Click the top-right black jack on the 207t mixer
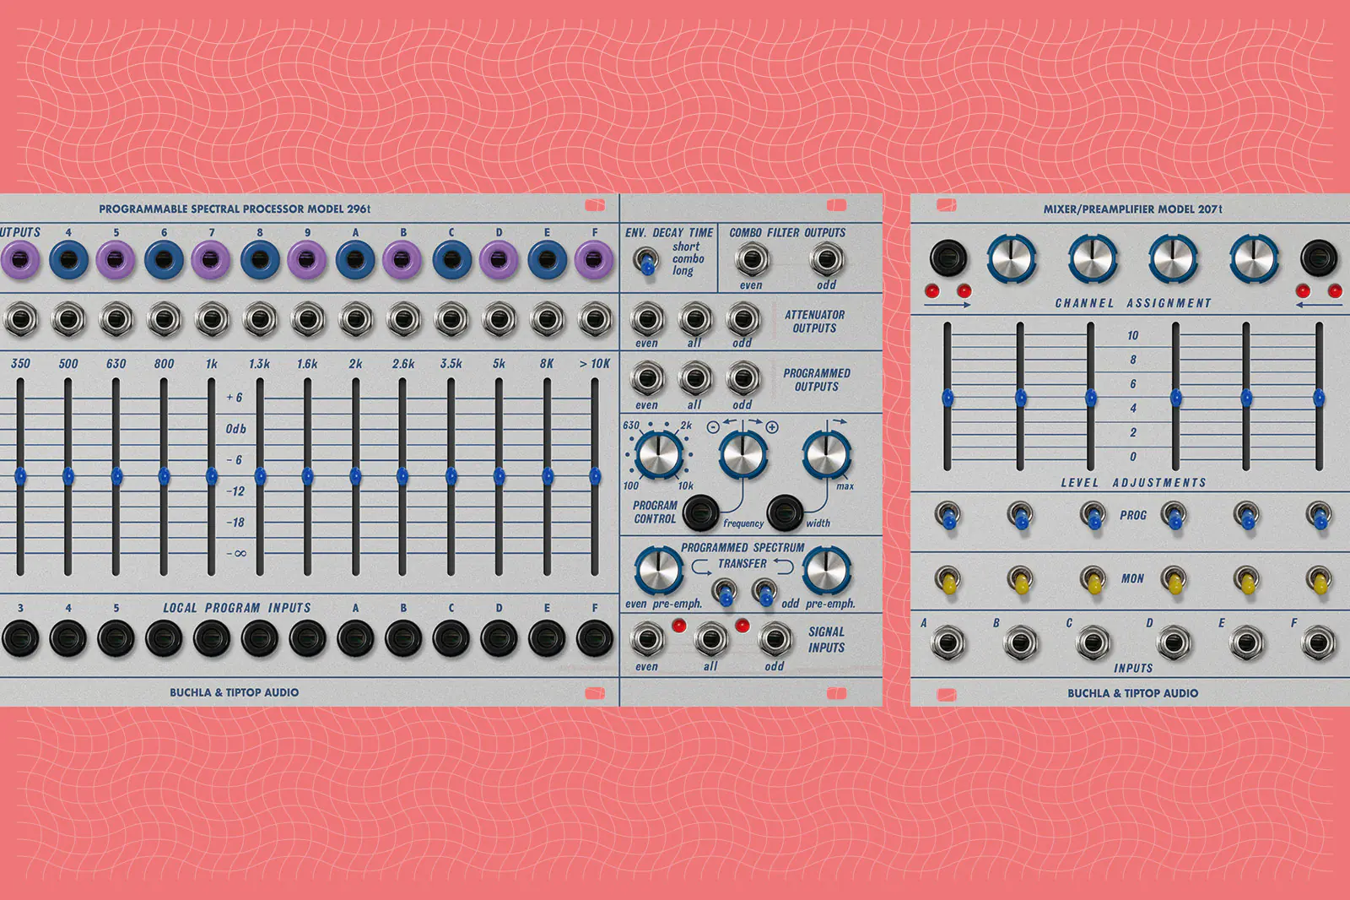This screenshot has height=900, width=1350. click(1319, 258)
